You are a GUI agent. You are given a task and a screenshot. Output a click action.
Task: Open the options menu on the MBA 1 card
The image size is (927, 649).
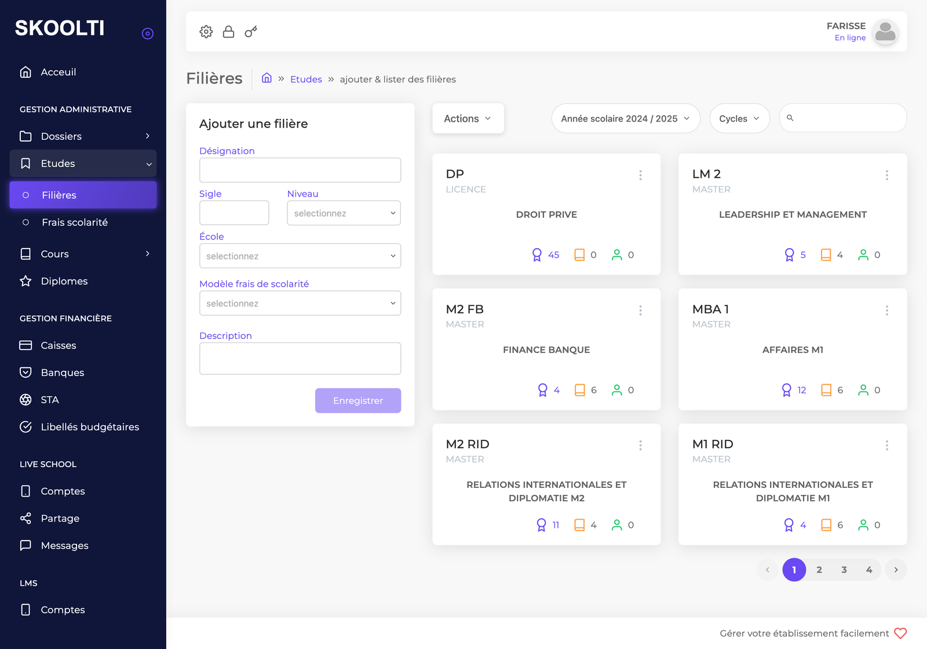(887, 310)
